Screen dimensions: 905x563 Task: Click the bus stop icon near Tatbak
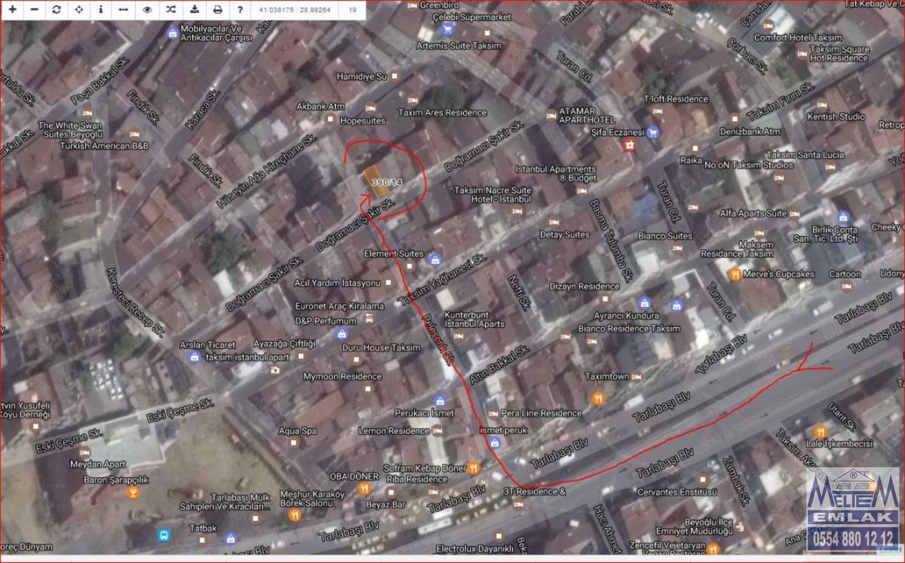coord(164,535)
